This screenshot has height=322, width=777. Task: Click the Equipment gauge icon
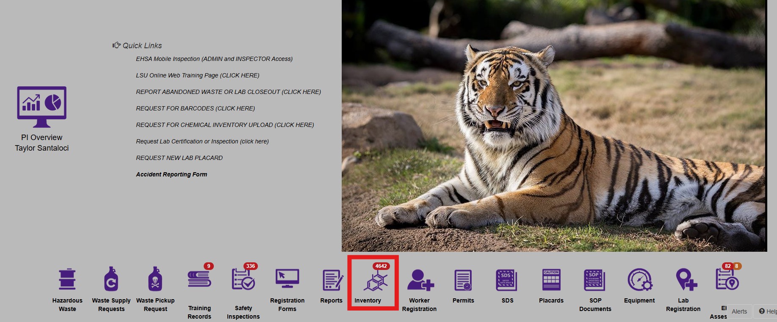point(639,280)
